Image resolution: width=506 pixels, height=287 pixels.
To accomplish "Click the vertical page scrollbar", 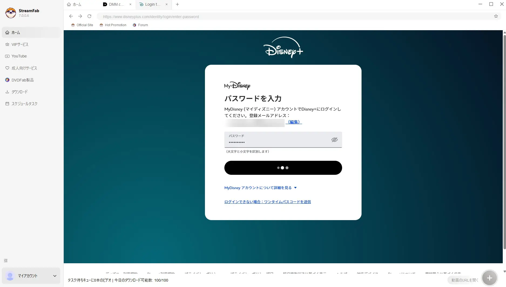I will pyautogui.click(x=504, y=142).
